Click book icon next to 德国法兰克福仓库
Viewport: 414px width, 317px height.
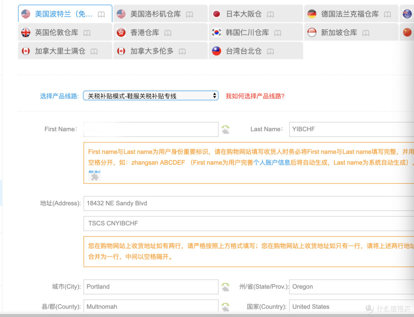click(387, 14)
